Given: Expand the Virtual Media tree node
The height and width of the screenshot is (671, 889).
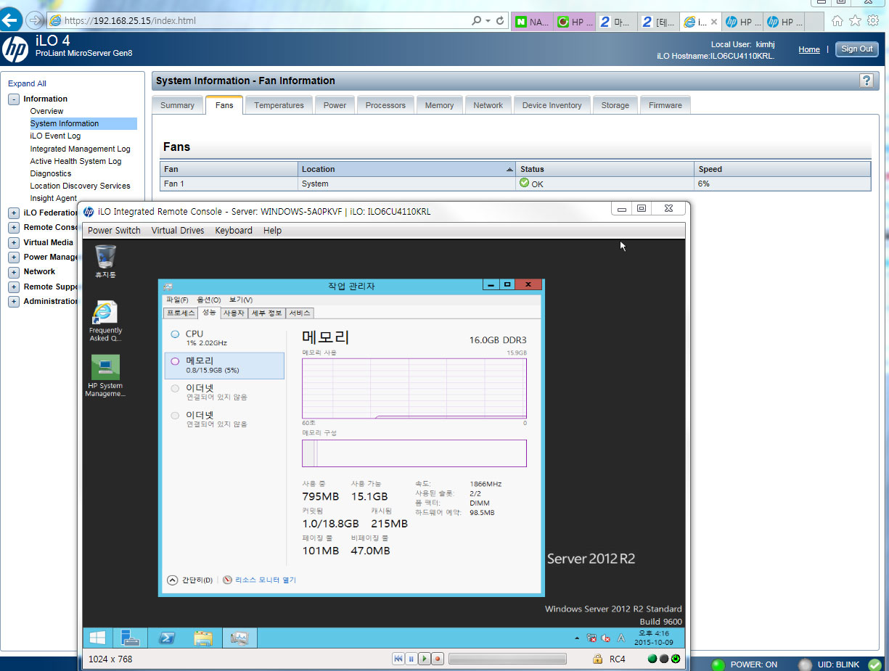Looking at the screenshot, I should pos(14,242).
